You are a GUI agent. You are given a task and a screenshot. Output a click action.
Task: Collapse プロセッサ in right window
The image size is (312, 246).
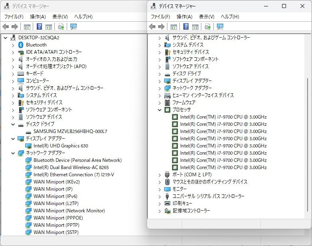click(x=159, y=110)
